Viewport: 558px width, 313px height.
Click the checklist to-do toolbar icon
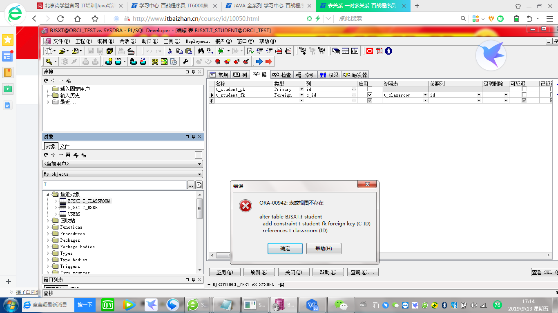click(164, 62)
